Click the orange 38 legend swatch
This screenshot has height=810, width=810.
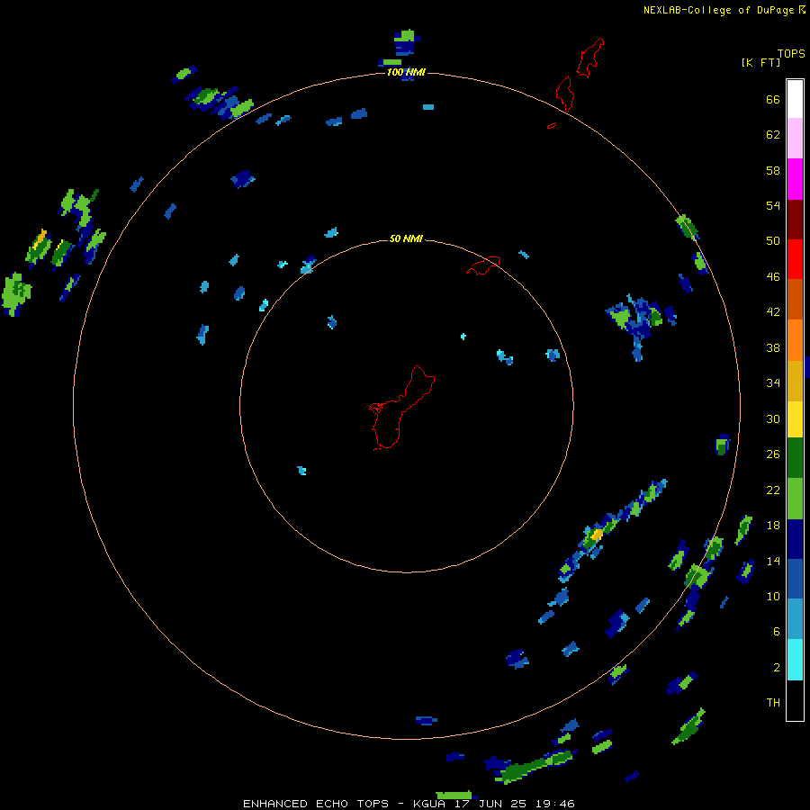[795, 340]
